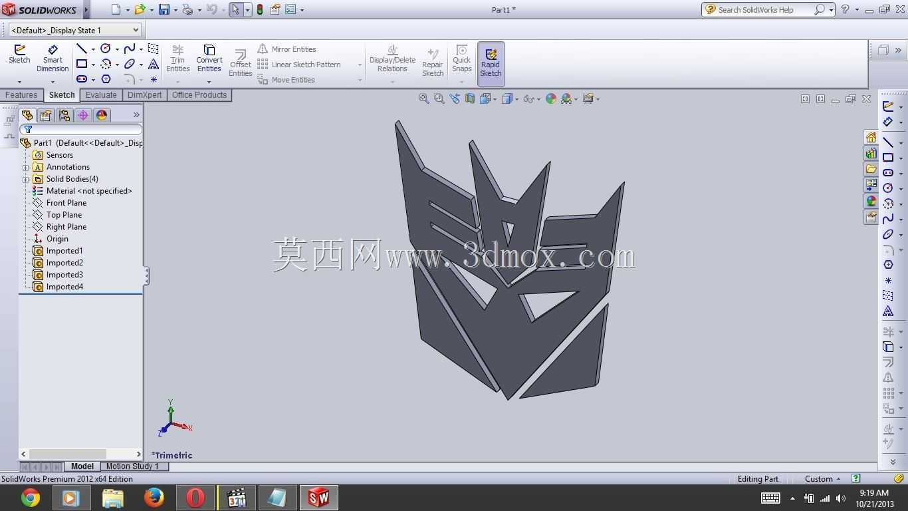Click Edit Appearance in view toolbar
Image resolution: width=908 pixels, height=511 pixels.
coord(550,98)
